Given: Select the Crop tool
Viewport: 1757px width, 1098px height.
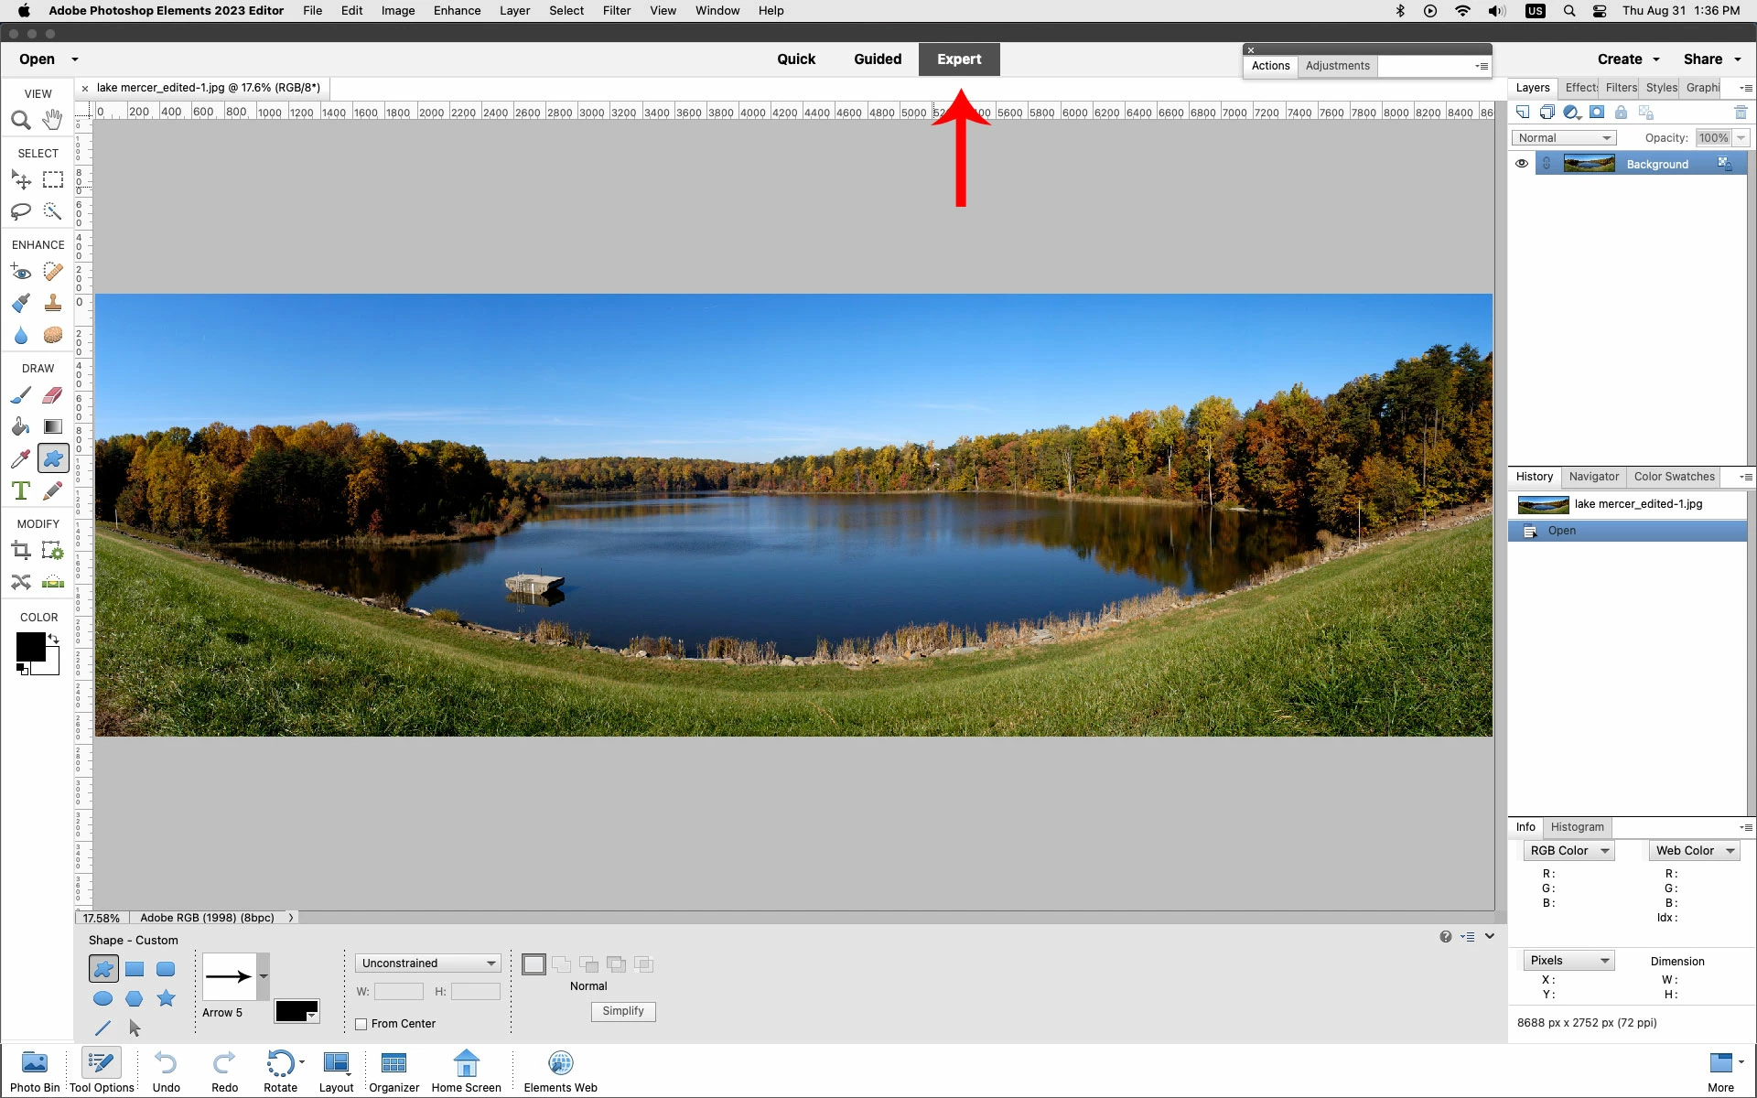Looking at the screenshot, I should click(21, 550).
